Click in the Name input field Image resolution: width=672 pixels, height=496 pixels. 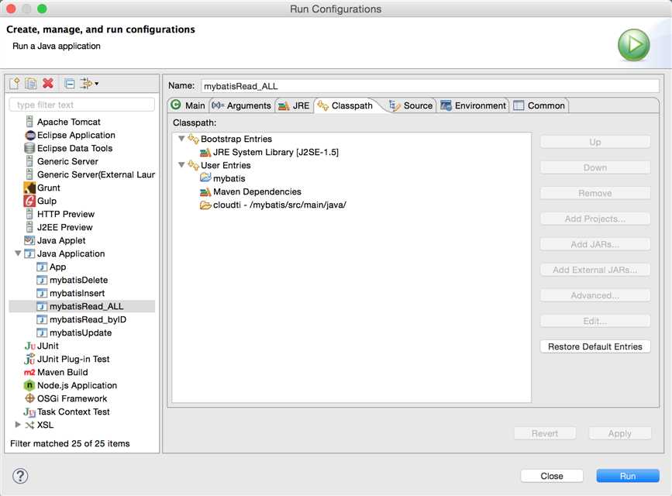pos(430,86)
